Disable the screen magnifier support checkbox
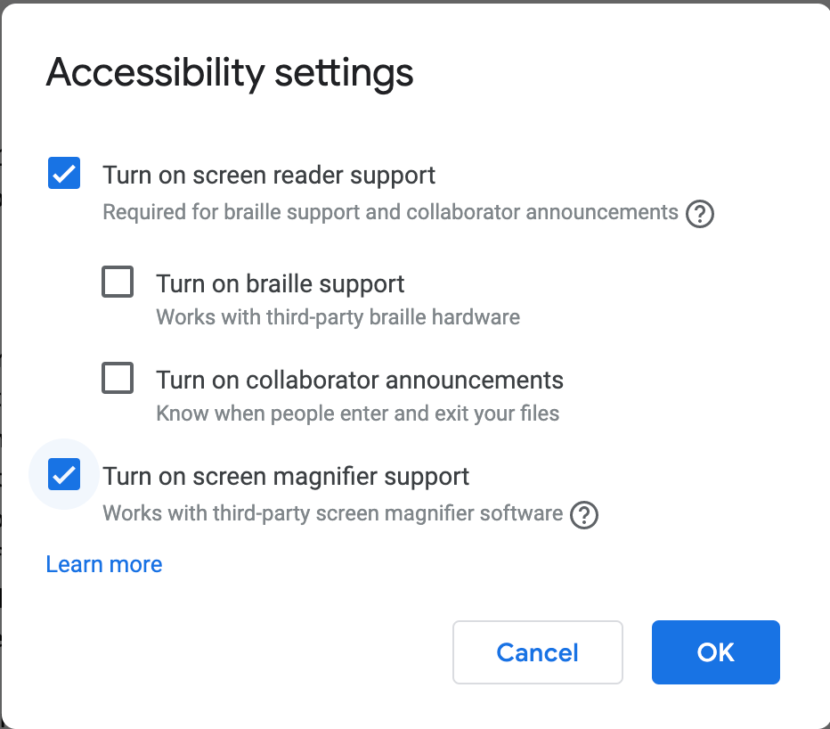This screenshot has height=729, width=830. (64, 474)
